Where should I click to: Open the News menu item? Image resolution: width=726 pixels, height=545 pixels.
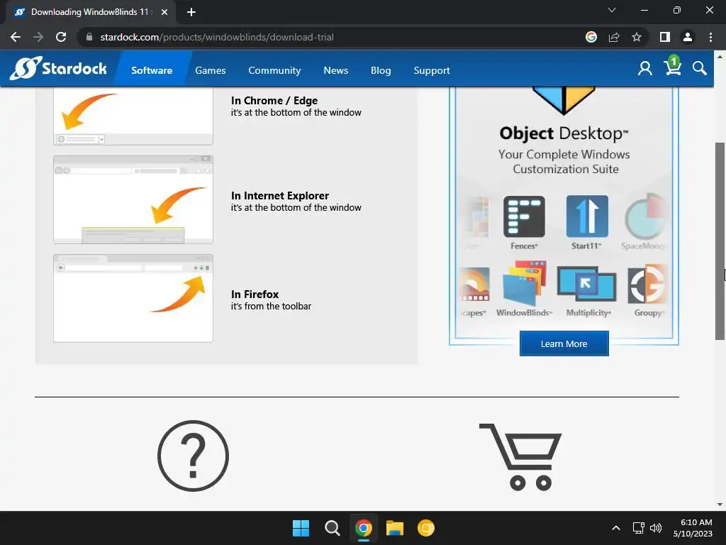click(x=335, y=70)
